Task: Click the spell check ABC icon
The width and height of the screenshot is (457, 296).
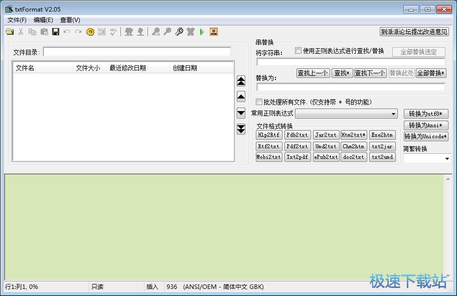Action: click(113, 32)
